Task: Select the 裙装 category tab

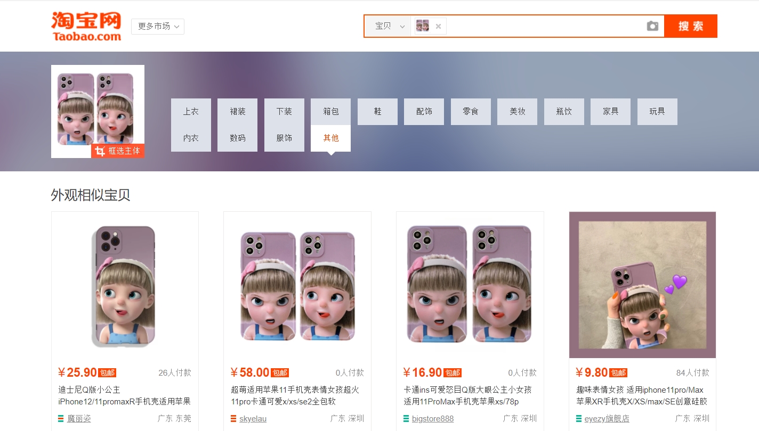Action: point(238,112)
